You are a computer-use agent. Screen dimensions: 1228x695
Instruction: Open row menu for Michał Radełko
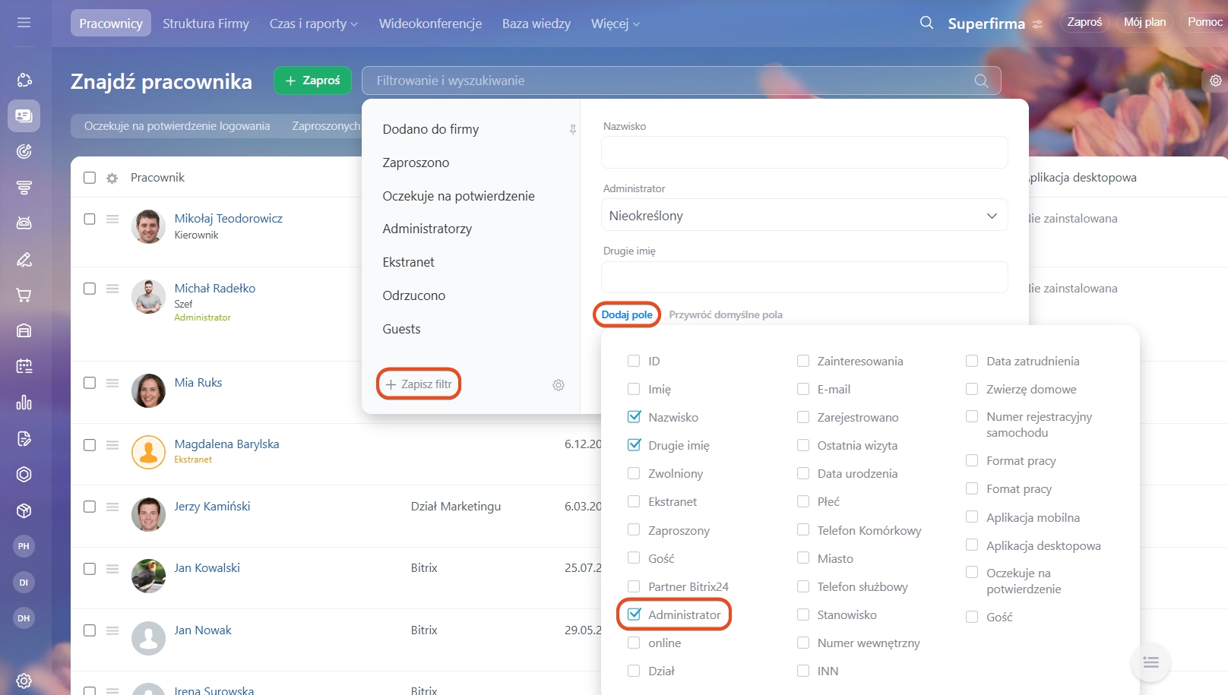coord(112,289)
